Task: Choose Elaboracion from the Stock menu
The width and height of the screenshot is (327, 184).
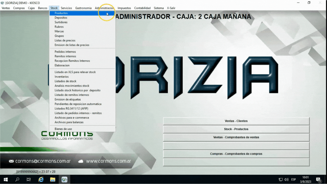Action: [82, 65]
